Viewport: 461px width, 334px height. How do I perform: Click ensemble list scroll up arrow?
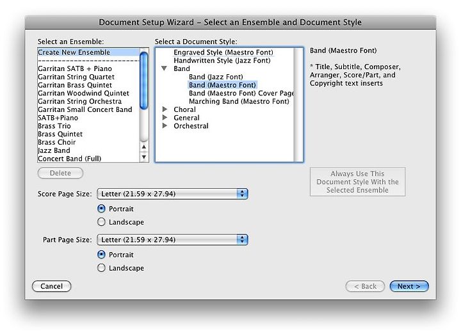144,147
